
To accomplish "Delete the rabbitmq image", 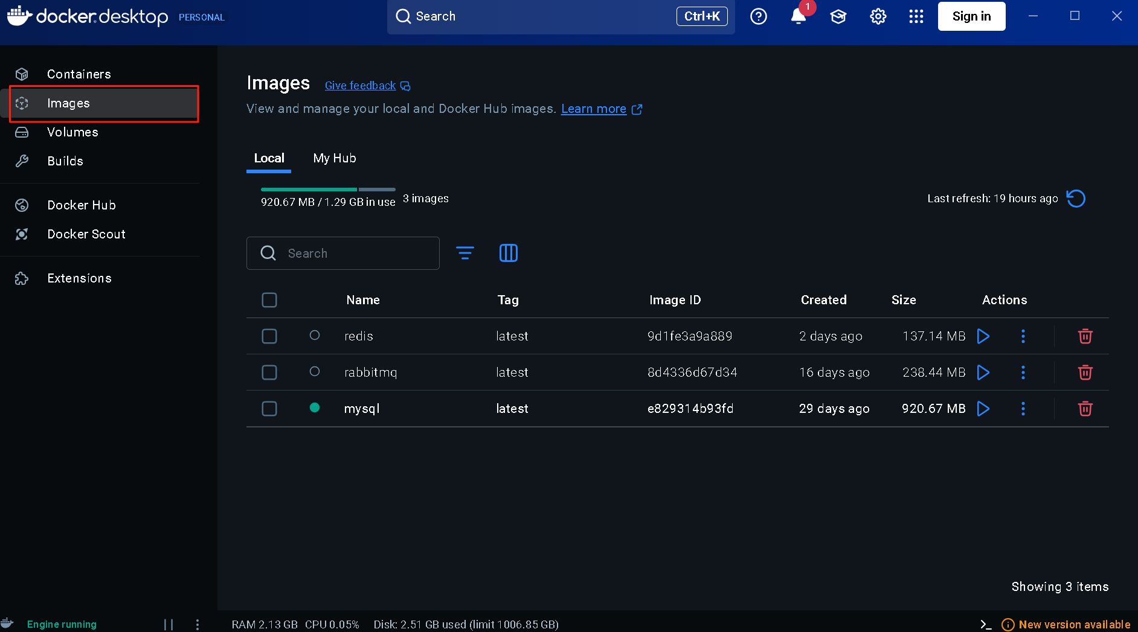I will tap(1085, 372).
